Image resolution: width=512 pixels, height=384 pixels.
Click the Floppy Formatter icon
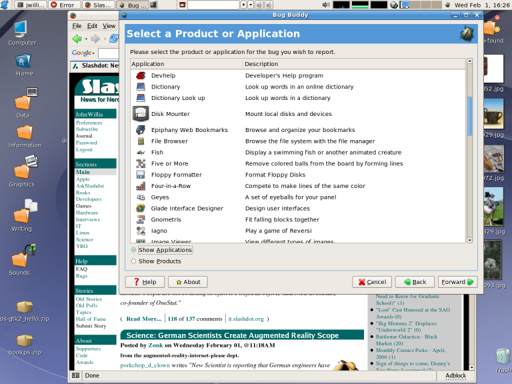click(x=141, y=175)
